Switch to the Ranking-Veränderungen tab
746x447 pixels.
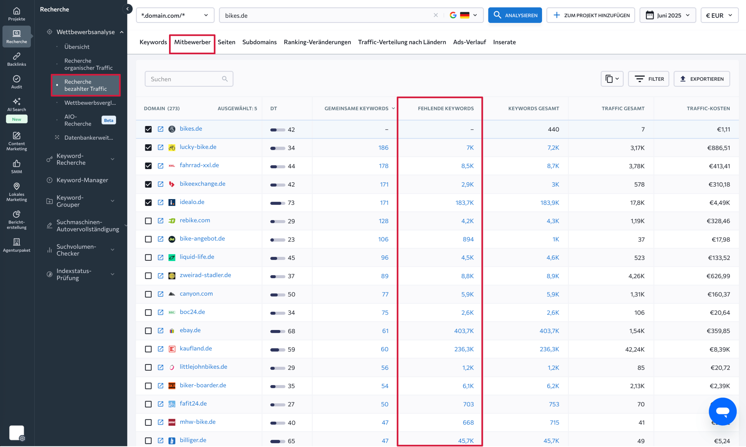point(317,42)
